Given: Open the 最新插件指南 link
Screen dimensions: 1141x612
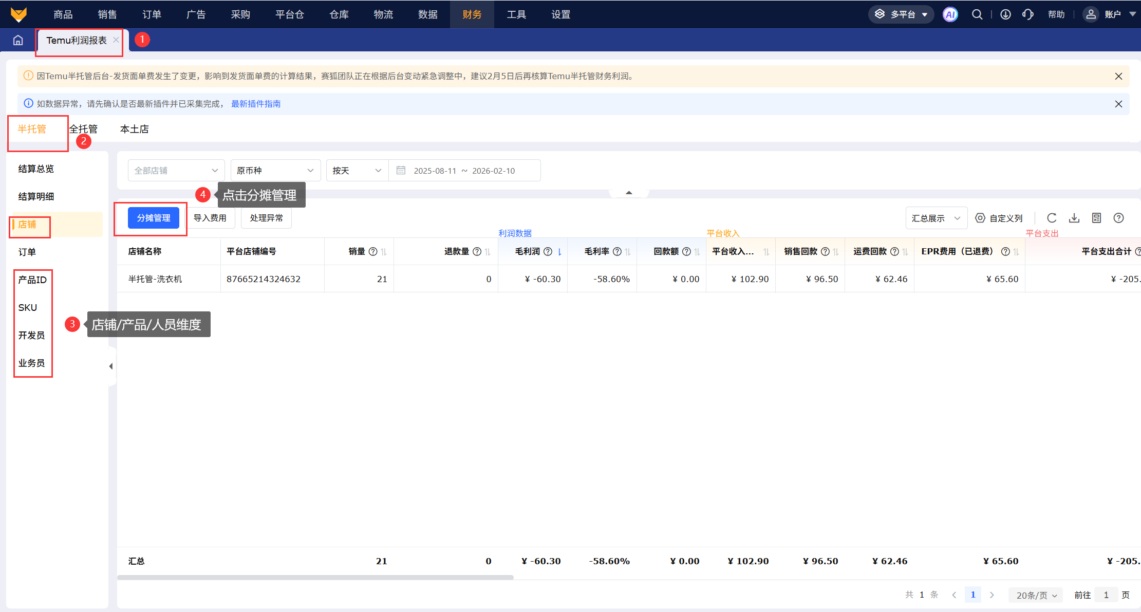Looking at the screenshot, I should (255, 104).
